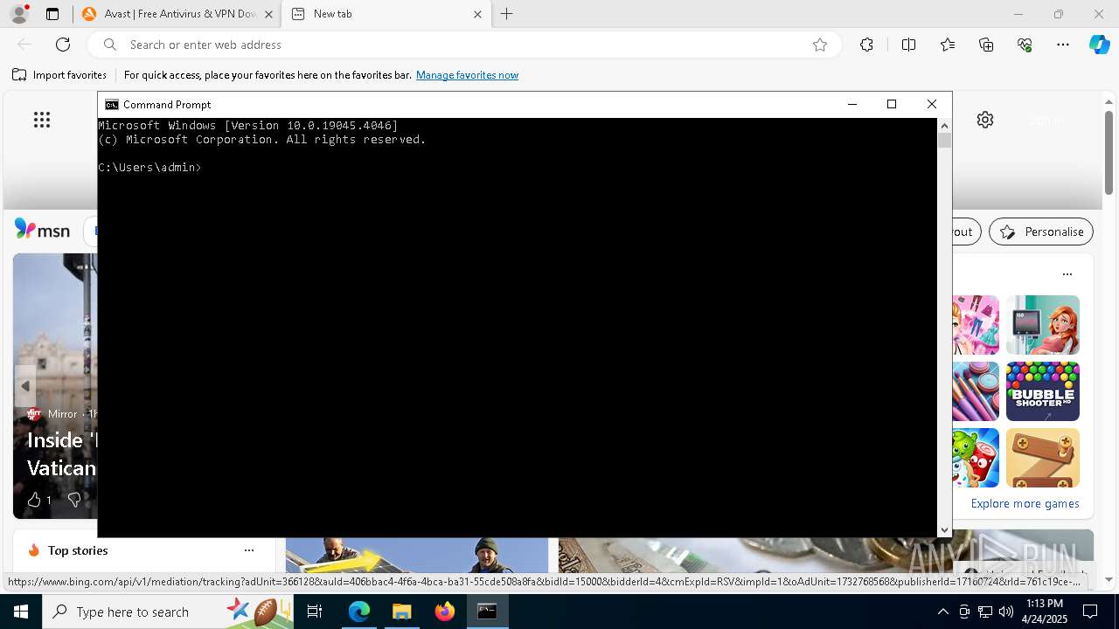Open Edge Settings and more menu
The width and height of the screenshot is (1119, 629).
[x=1063, y=45]
